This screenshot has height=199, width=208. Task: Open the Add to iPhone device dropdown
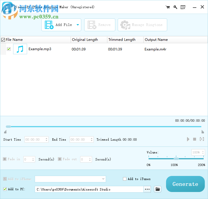pyautogui.click(x=70, y=179)
